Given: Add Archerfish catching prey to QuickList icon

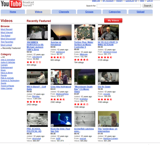Looking at the screenshot, I should point(76,125).
